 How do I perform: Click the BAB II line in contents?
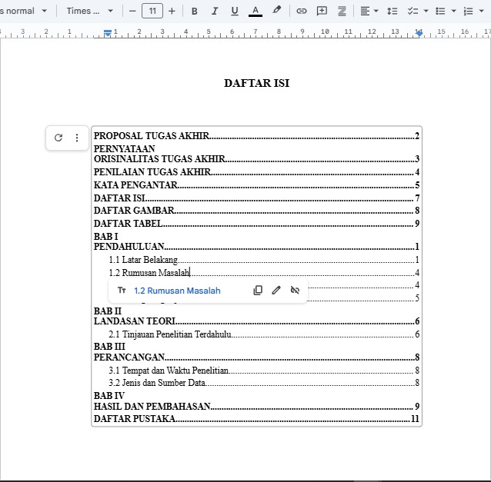[x=108, y=311]
